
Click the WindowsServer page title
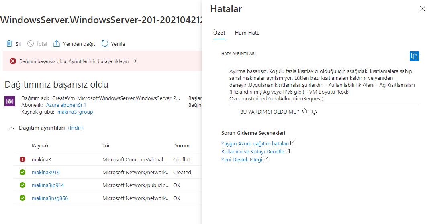pos(101,20)
